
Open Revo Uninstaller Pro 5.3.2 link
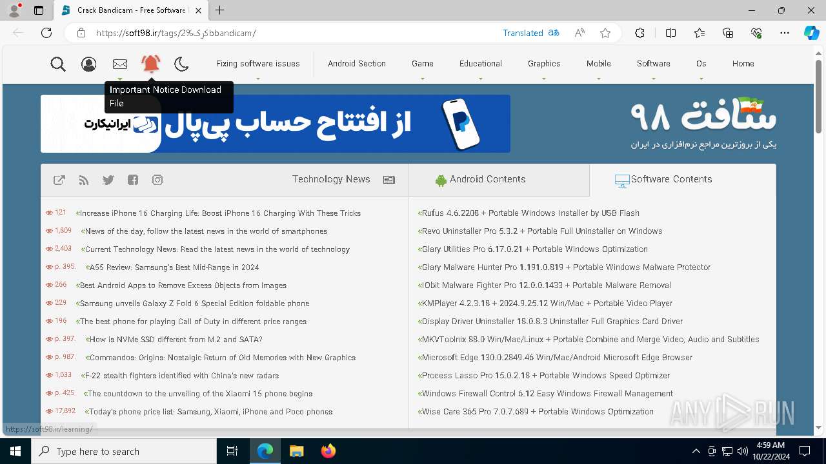(542, 231)
